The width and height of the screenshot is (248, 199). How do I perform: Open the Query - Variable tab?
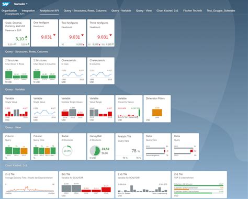coord(121,10)
